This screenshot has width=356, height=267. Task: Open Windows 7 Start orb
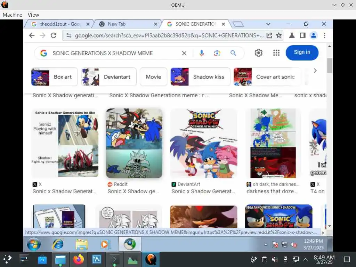click(x=34, y=244)
